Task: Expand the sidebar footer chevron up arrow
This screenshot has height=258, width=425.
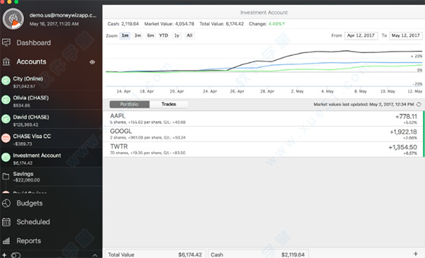Action: [95, 255]
